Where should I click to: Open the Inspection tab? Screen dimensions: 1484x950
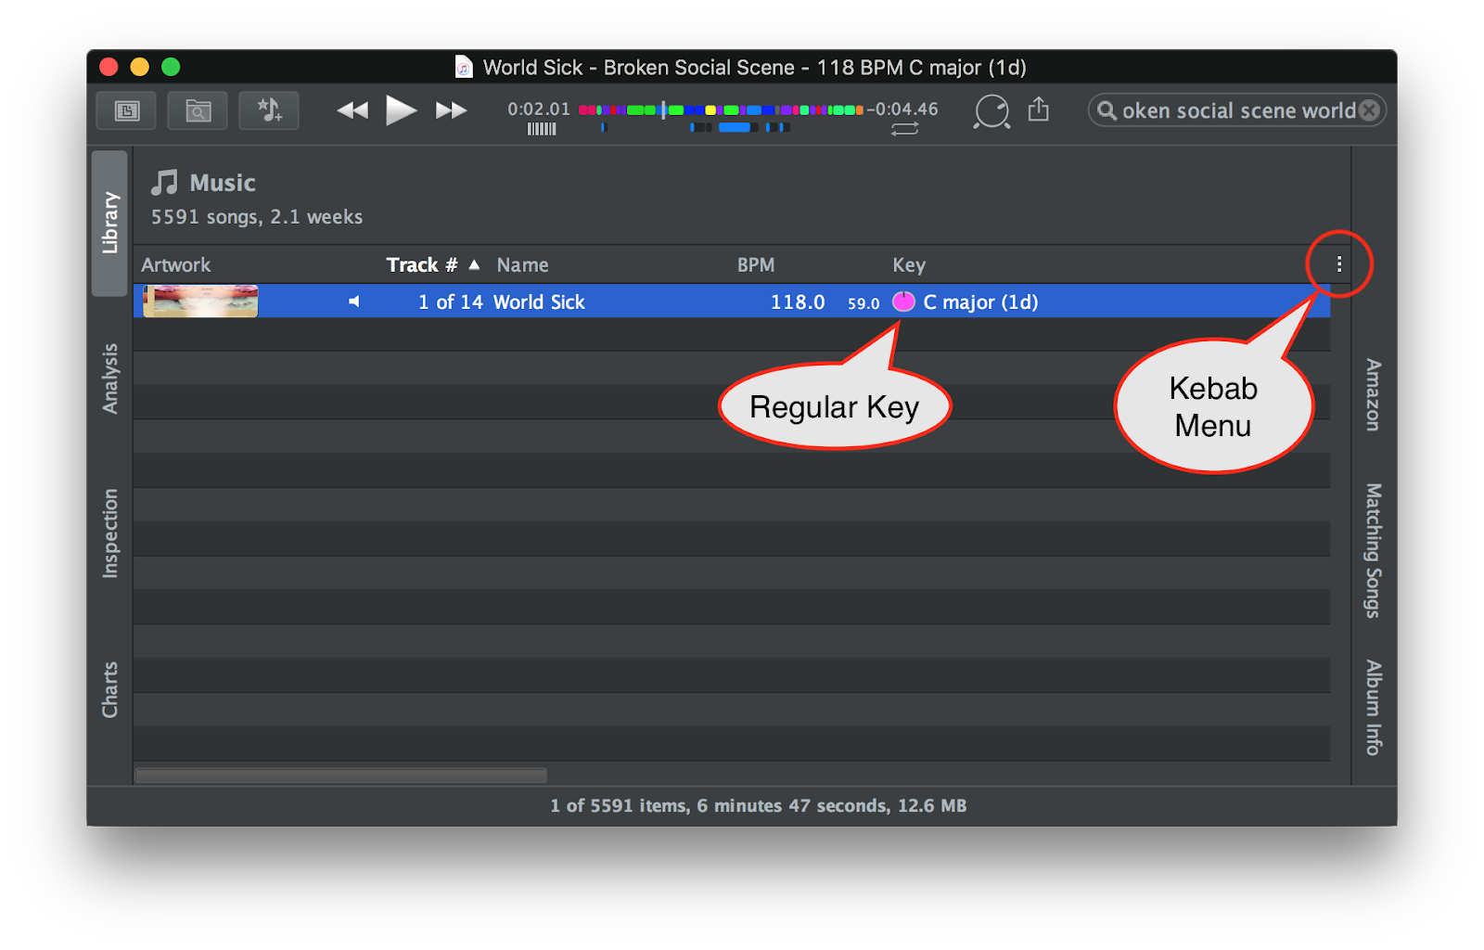click(109, 533)
